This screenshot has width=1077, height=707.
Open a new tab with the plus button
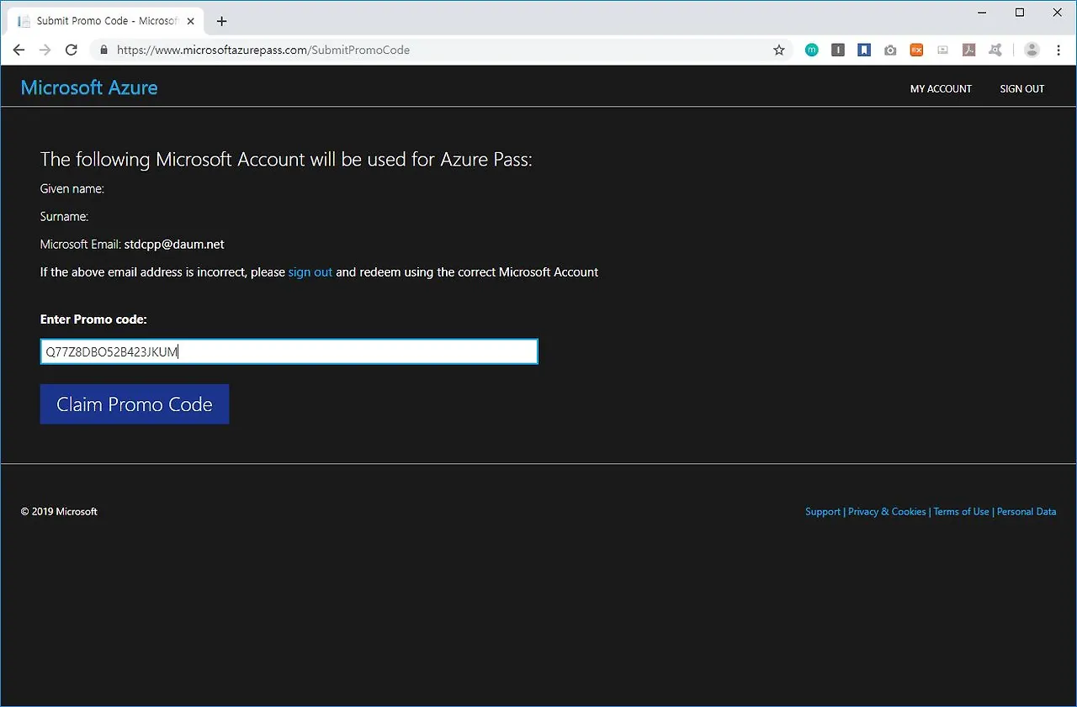(x=221, y=21)
